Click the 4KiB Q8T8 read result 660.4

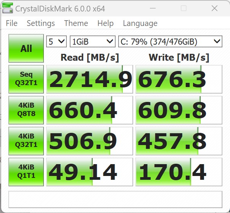coord(90,110)
